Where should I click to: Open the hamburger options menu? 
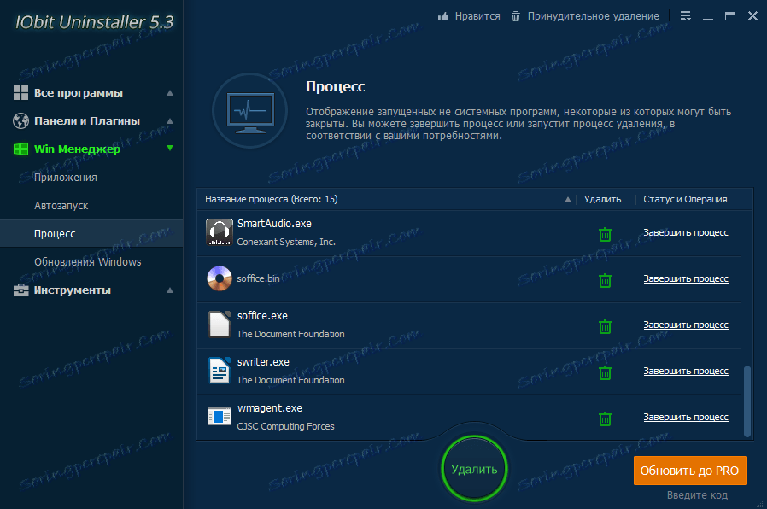pyautogui.click(x=685, y=16)
